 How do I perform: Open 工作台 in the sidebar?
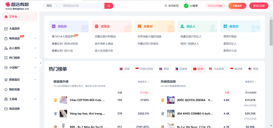point(20,17)
